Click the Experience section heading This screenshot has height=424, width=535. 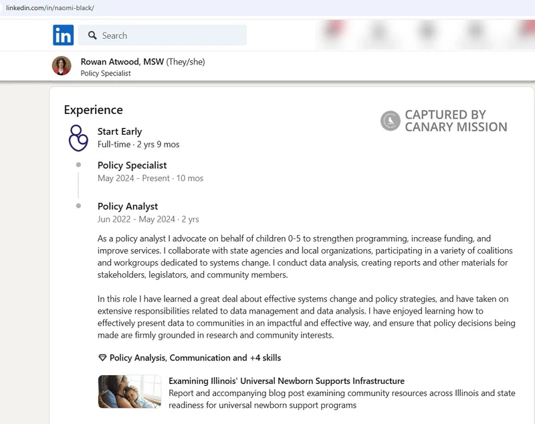[93, 110]
